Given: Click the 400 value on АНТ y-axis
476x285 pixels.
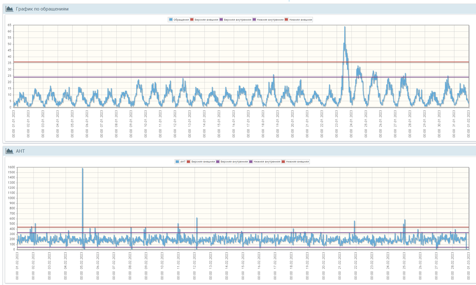Looking at the screenshot, I should pos(12,229).
